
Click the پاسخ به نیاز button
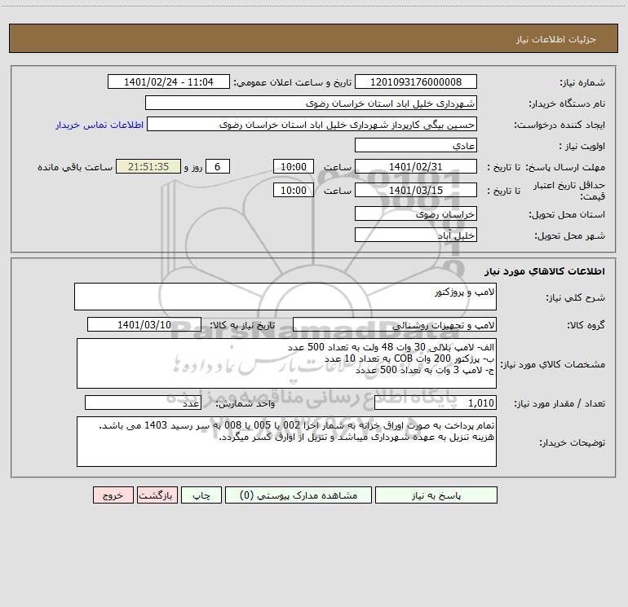pos(436,495)
